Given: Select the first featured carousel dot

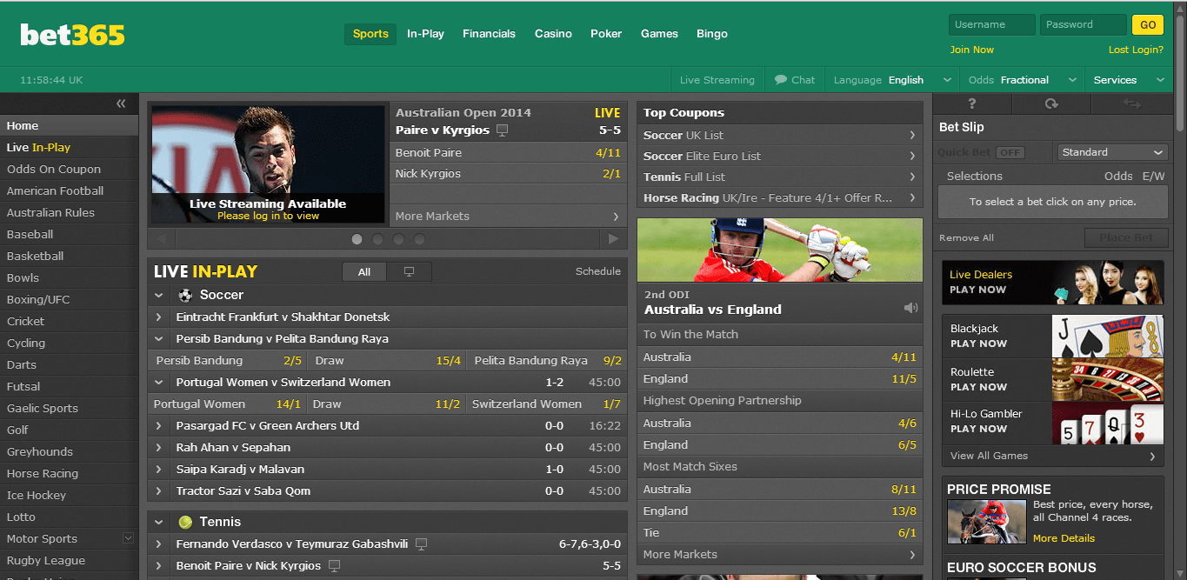Looking at the screenshot, I should pos(357,239).
